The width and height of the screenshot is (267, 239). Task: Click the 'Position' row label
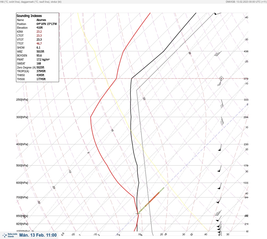click(x=22, y=24)
